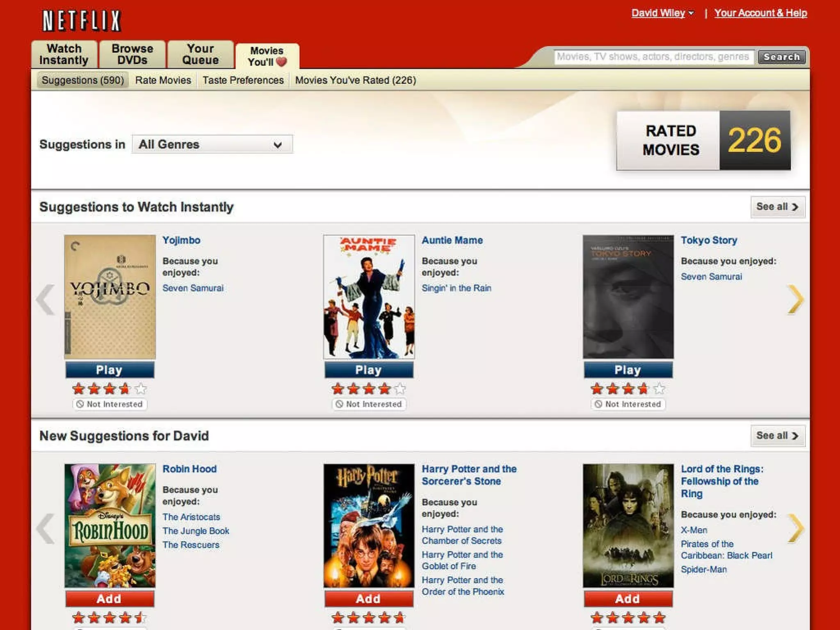The width and height of the screenshot is (840, 630).
Task: Rate Yojimbo five stars
Action: pyautogui.click(x=140, y=388)
